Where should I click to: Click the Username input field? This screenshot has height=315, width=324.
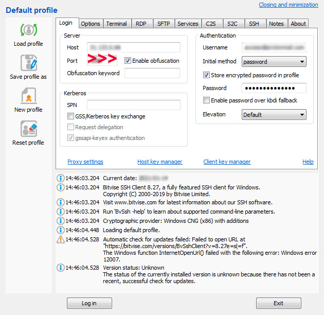(274, 47)
